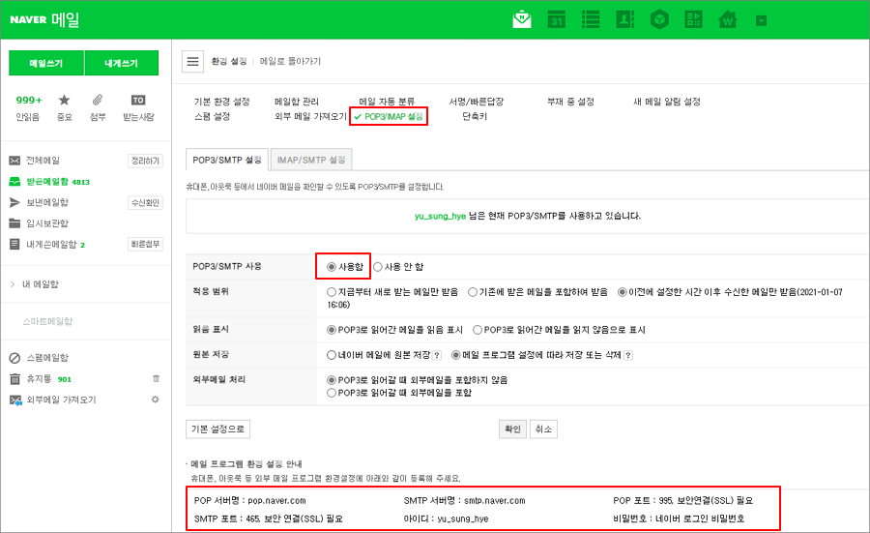
Task: Go back via 메일로 돌아가기 link
Action: click(x=290, y=61)
